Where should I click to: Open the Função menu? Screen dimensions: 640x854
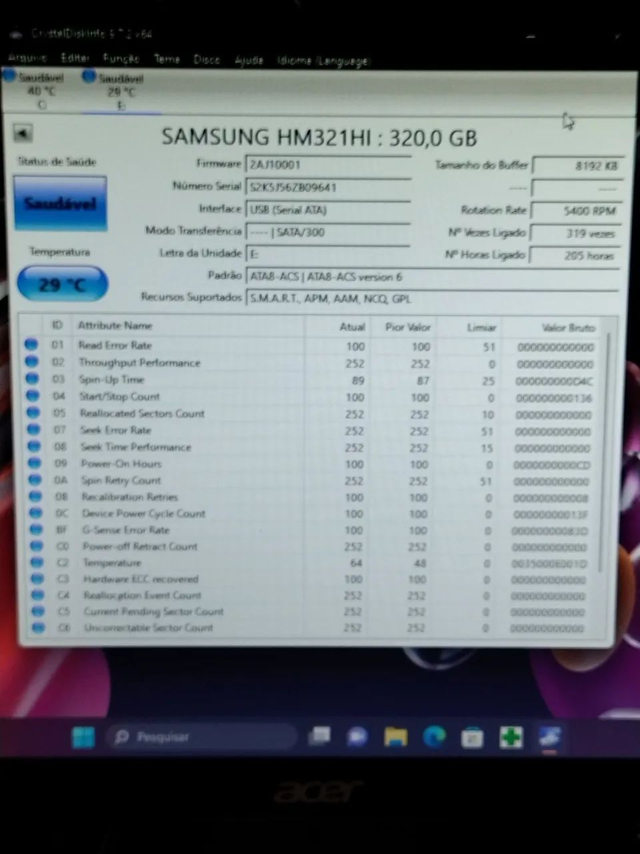121,59
